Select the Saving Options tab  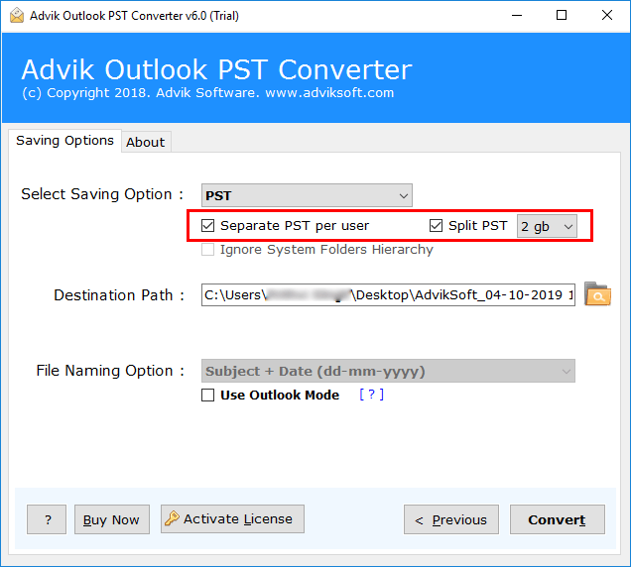click(64, 141)
